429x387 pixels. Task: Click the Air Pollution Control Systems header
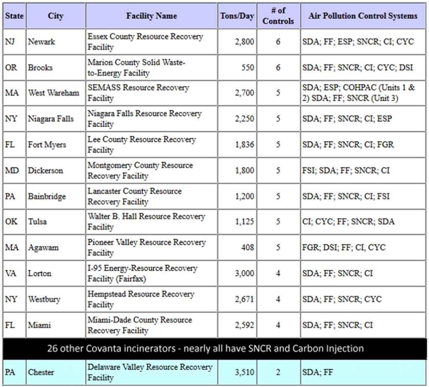(x=363, y=16)
